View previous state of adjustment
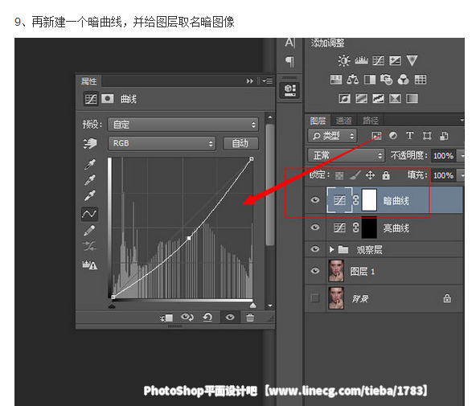 click(x=187, y=317)
